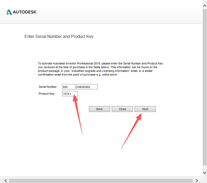Click the Next button
Viewport: 207px width, 183px height.
pos(145,109)
